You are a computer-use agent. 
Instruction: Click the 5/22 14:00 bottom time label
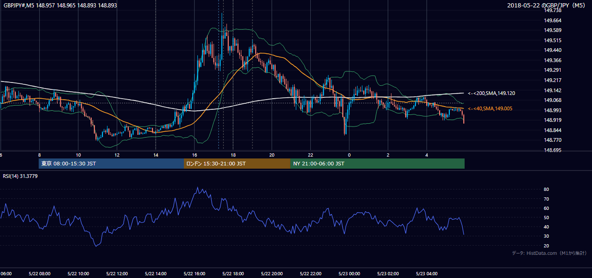click(156, 274)
